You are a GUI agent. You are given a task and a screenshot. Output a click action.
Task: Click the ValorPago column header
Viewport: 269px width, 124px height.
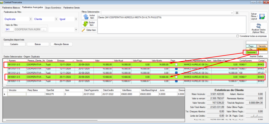(x=141, y=61)
